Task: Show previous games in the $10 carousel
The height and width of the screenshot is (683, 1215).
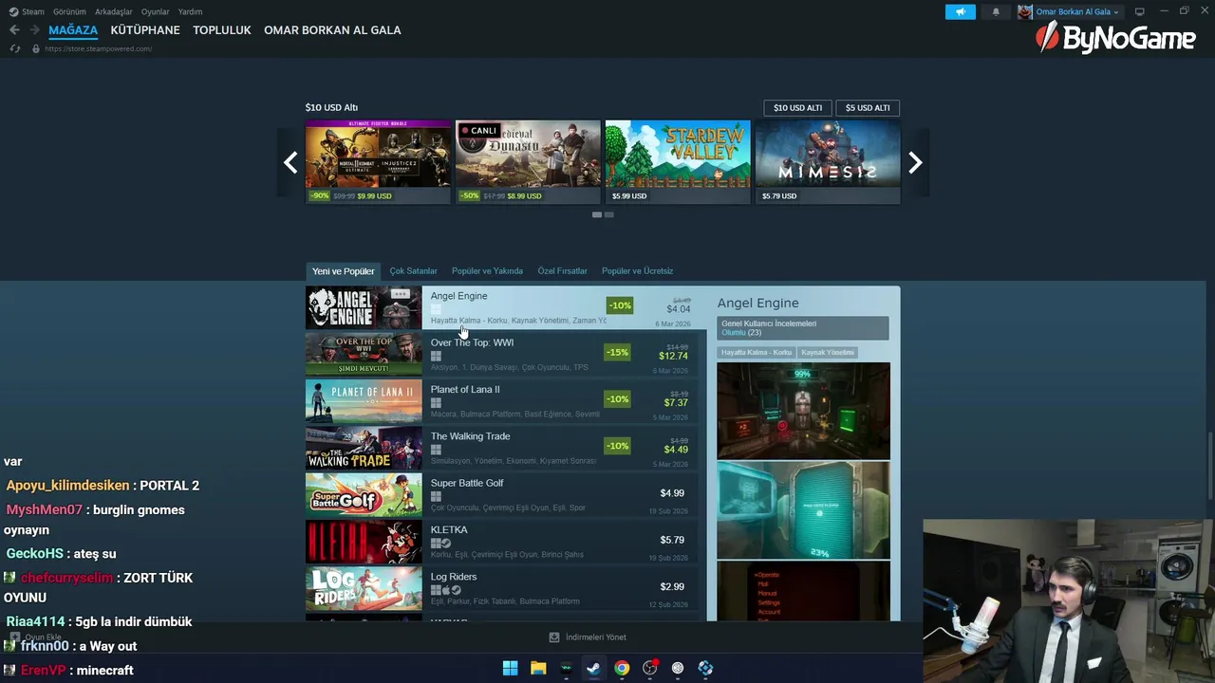Action: [x=290, y=162]
